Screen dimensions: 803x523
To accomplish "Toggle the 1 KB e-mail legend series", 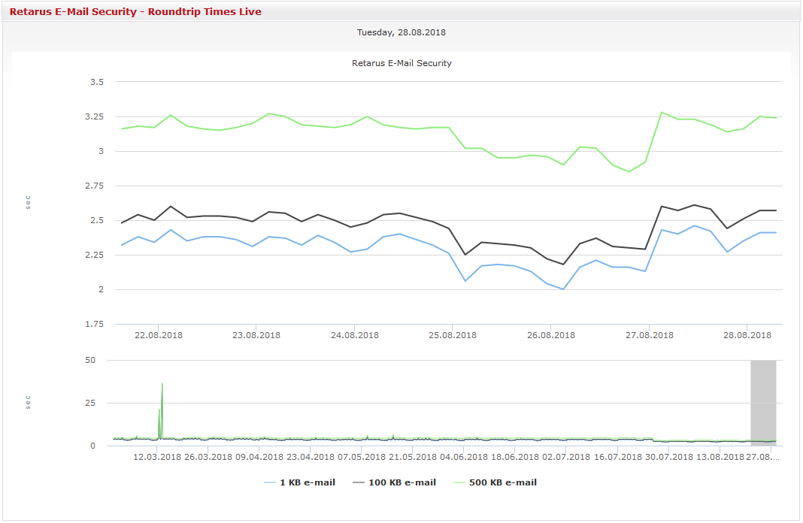I will [308, 482].
